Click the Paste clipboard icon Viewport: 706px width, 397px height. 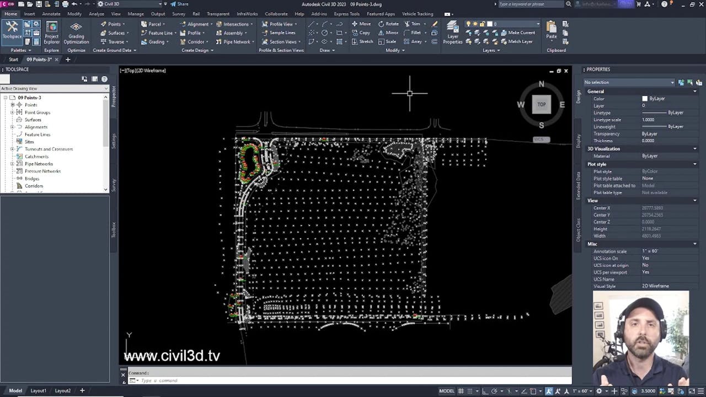point(551,30)
